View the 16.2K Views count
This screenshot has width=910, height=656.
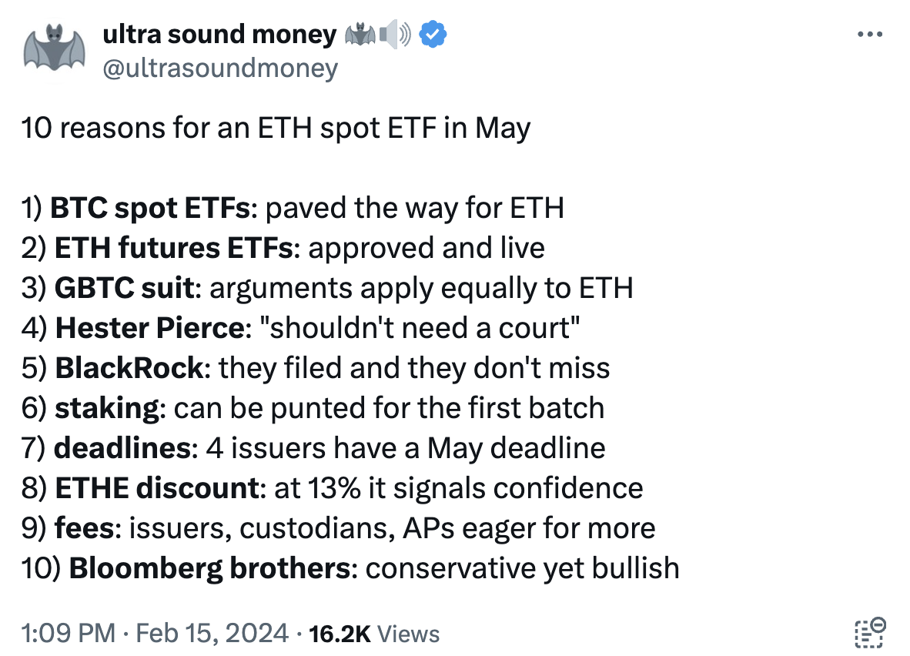tap(373, 634)
